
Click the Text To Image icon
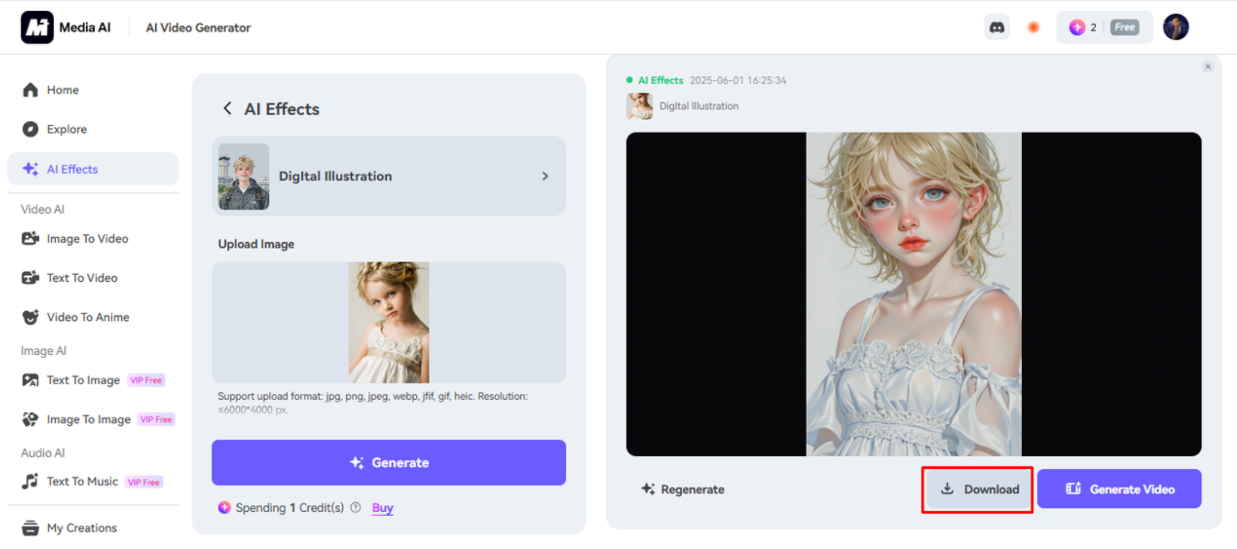[x=31, y=380]
